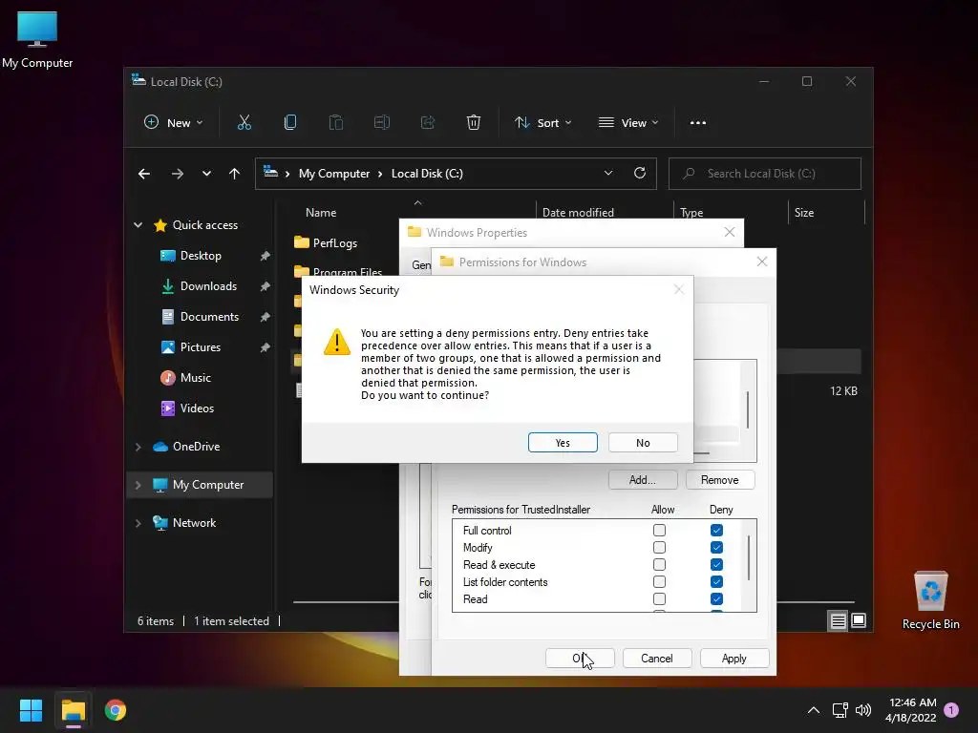Open Downloads in Quick access

coord(208,286)
